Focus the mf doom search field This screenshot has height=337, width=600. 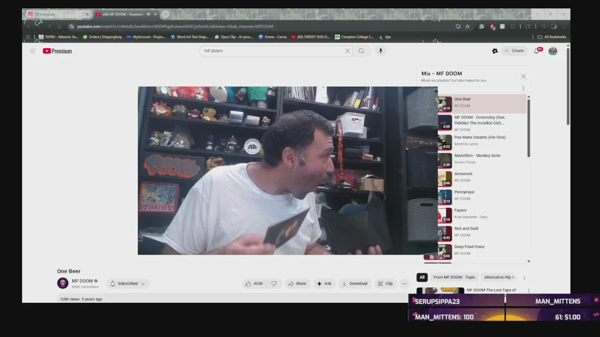[272, 51]
